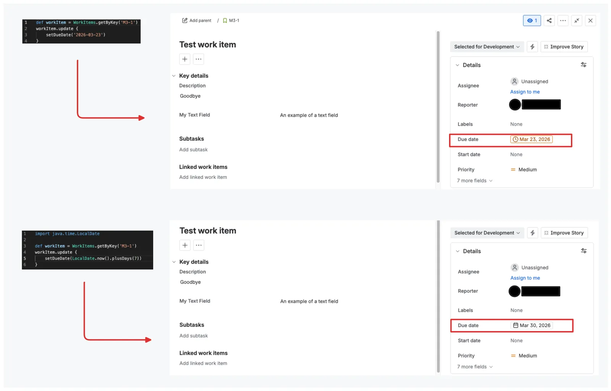611x391 pixels.
Task: Click Improve Story in the lower panel
Action: click(564, 233)
